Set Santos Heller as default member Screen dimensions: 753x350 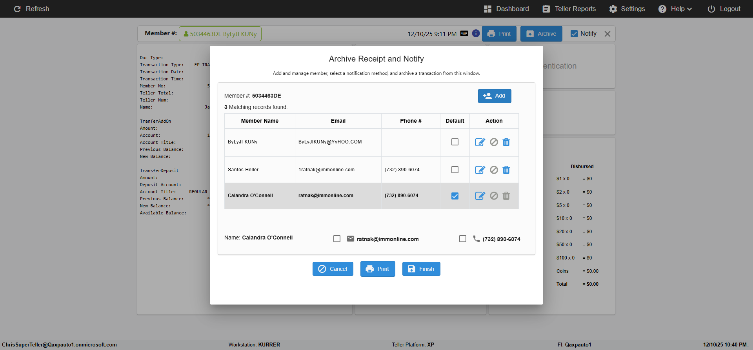click(455, 170)
